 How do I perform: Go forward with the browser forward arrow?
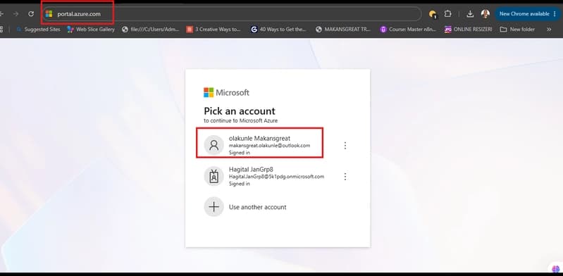(x=16, y=14)
